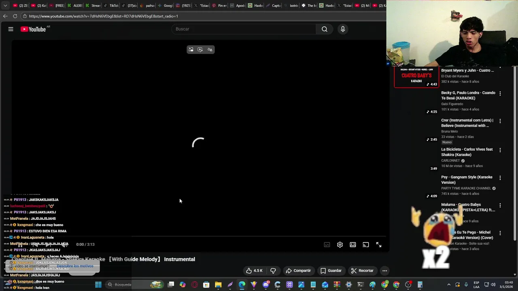The width and height of the screenshot is (518, 291).
Task: Click the translate overlay icon above player
Action: 210,50
